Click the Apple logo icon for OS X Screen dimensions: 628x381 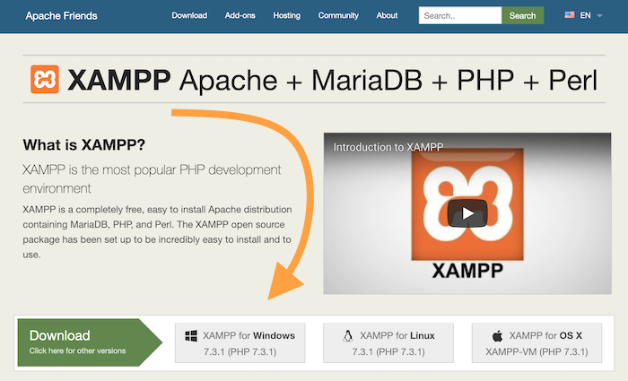[497, 336]
